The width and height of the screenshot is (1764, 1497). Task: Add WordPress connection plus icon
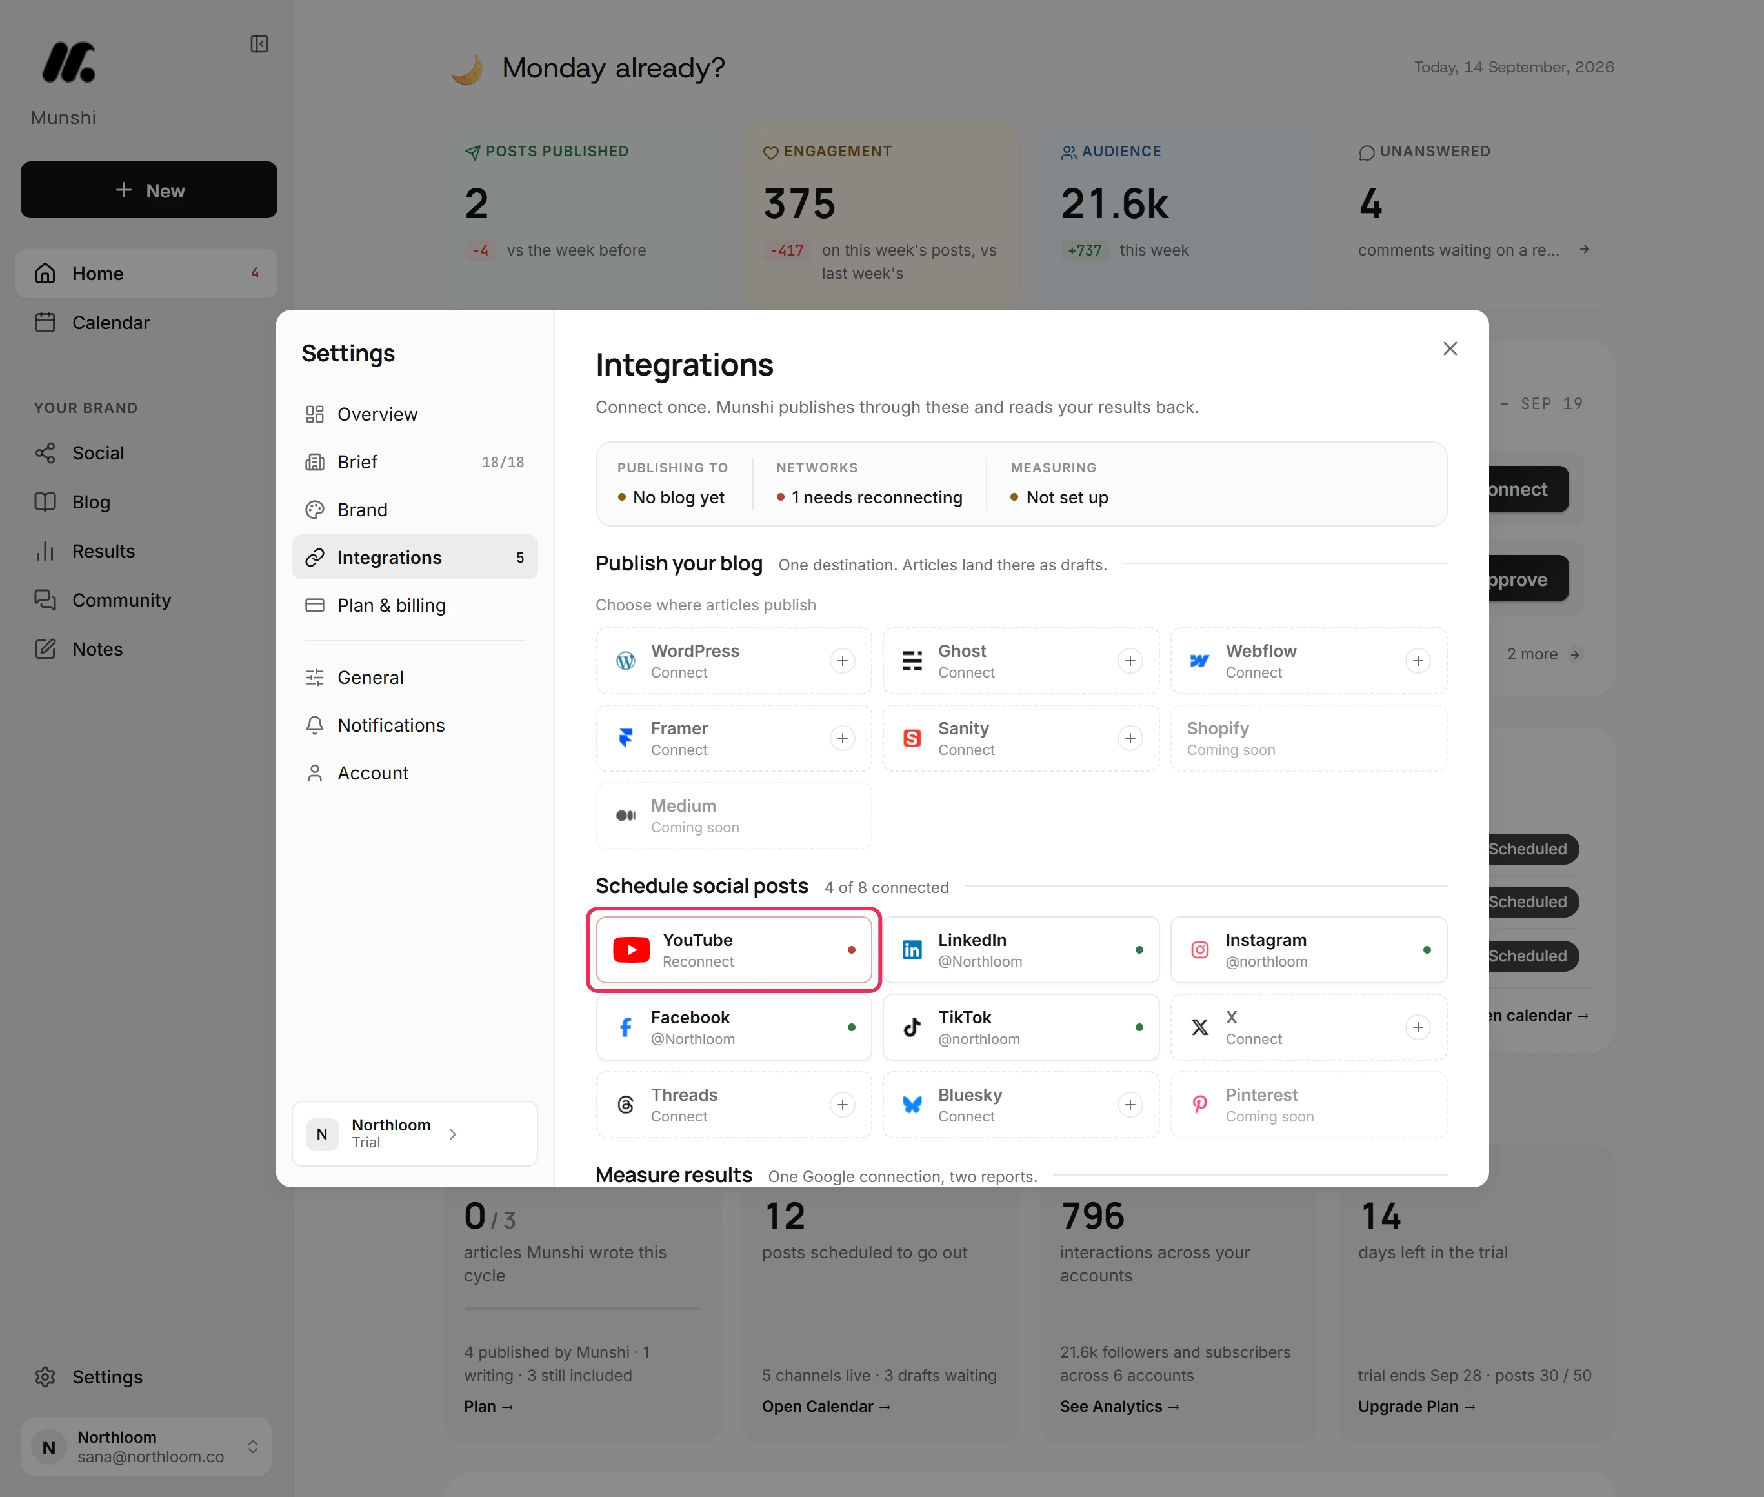pyautogui.click(x=842, y=660)
